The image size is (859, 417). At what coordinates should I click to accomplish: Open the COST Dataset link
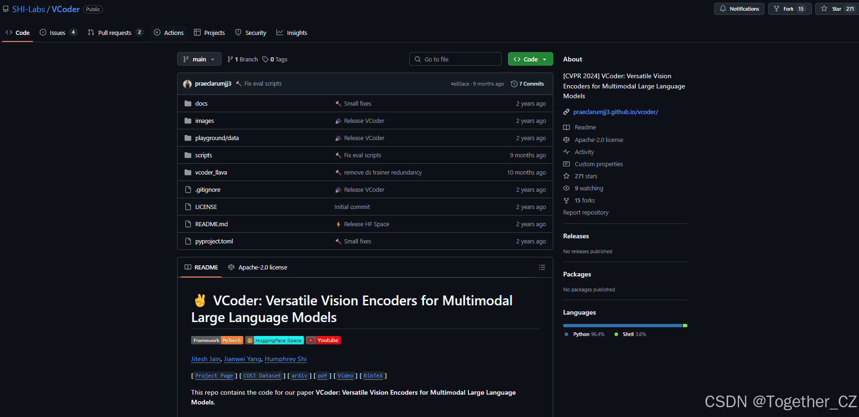[262, 376]
